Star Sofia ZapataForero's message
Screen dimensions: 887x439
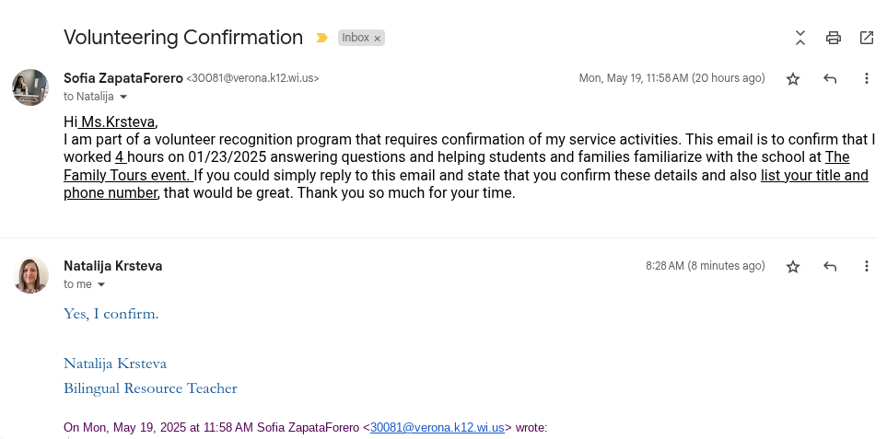click(x=793, y=79)
